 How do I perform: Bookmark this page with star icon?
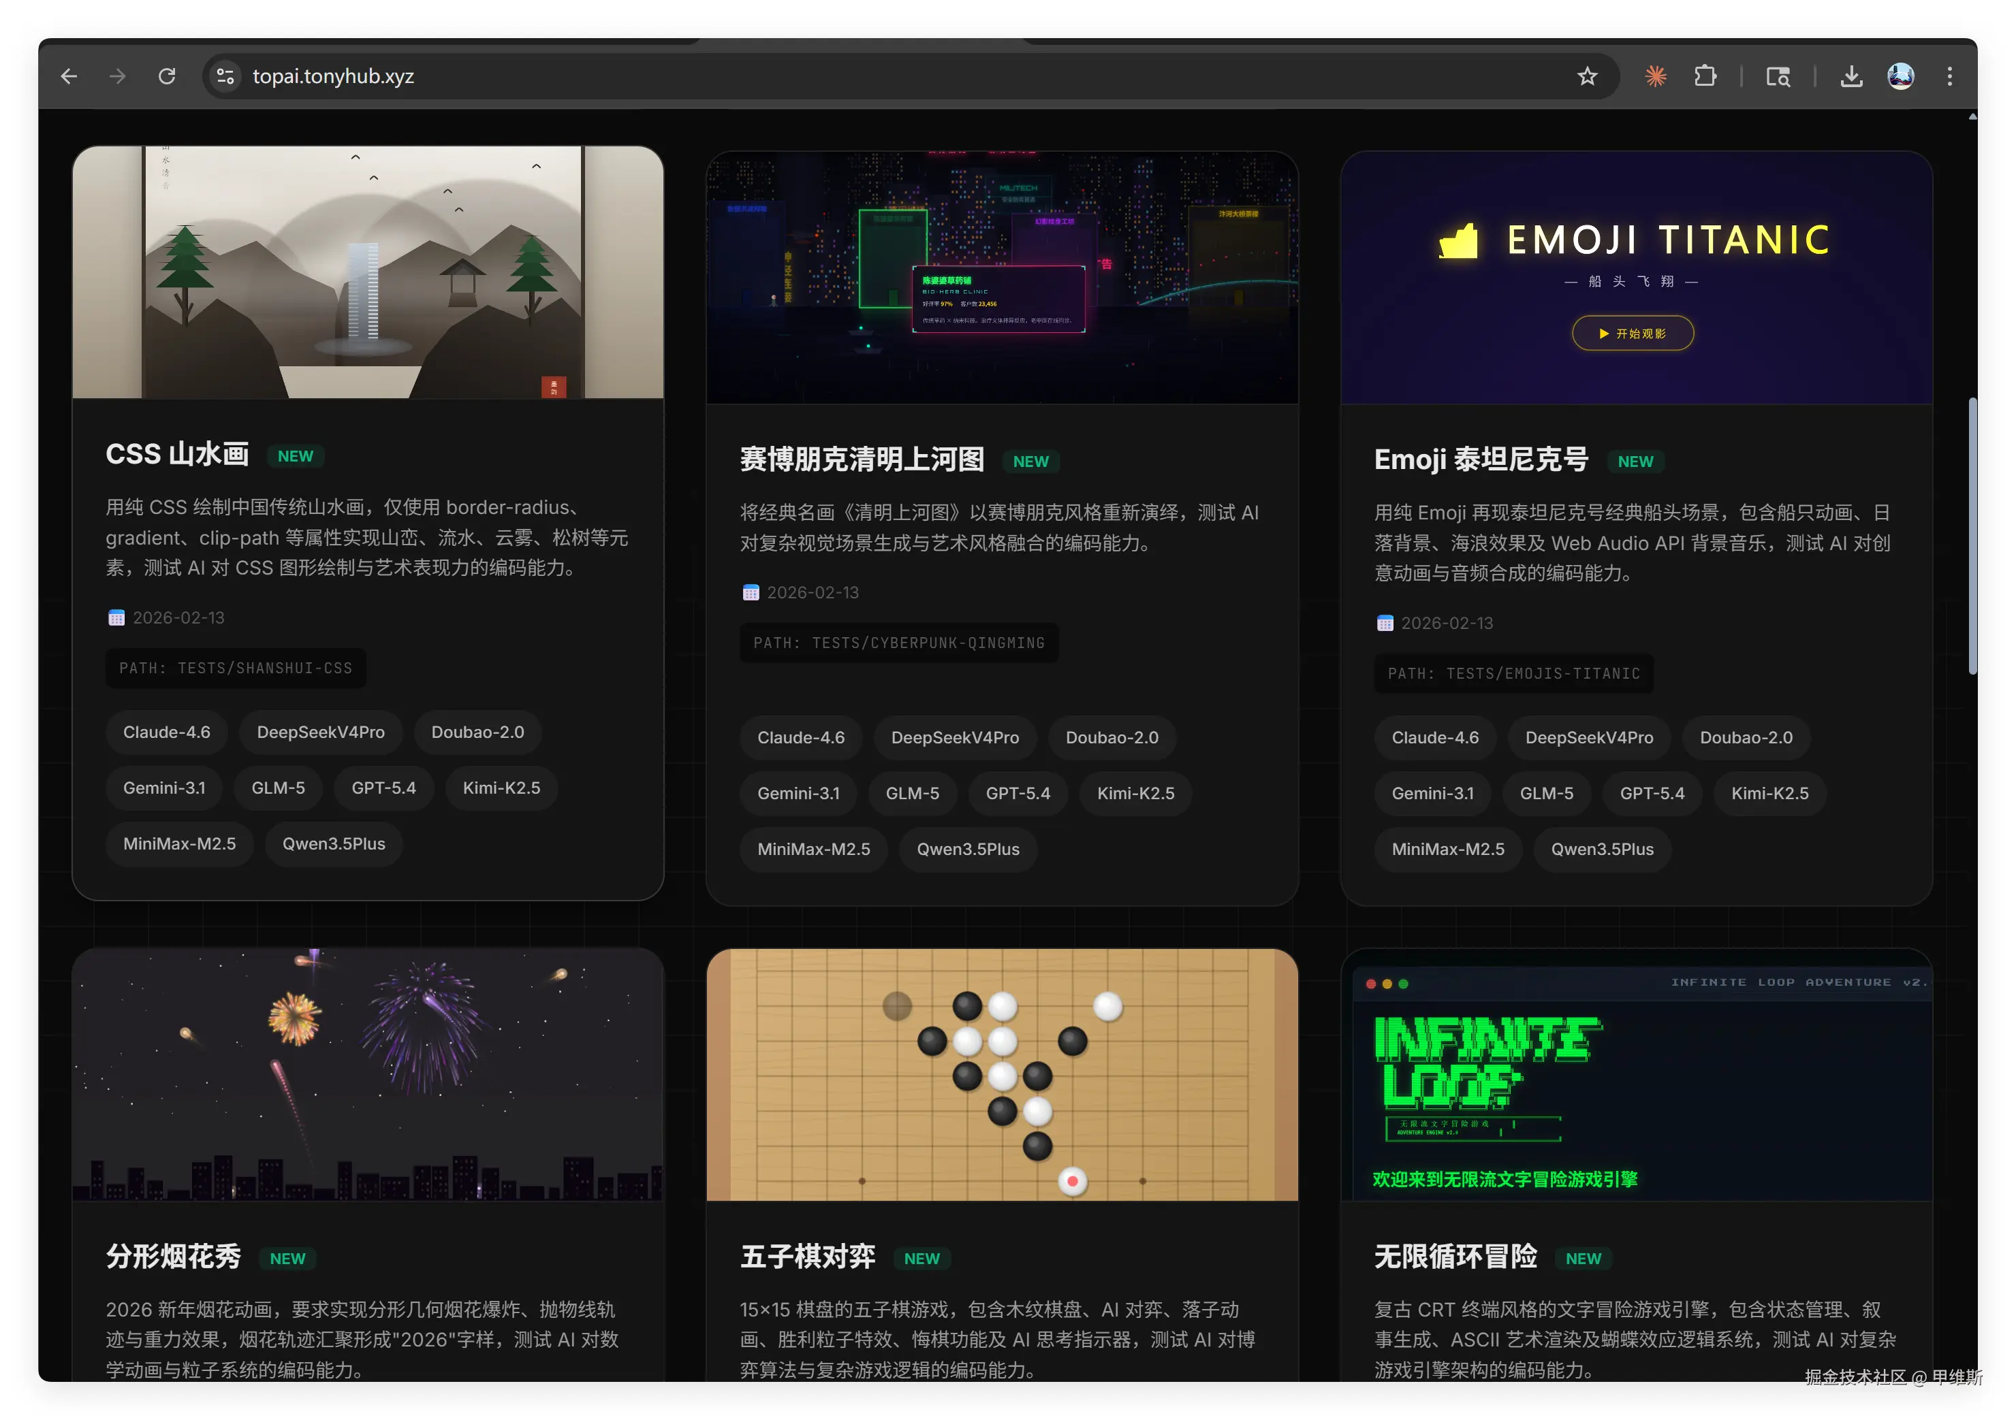[x=1587, y=76]
